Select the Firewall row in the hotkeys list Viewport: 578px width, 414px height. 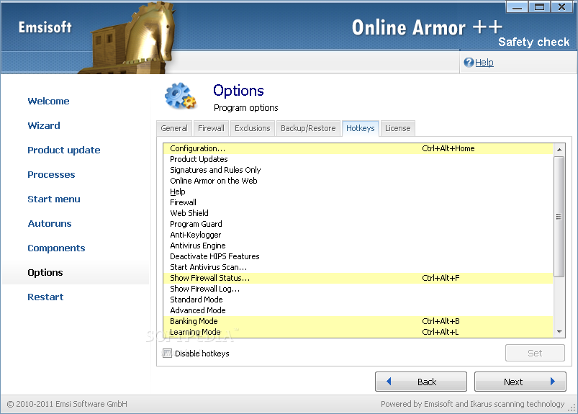[358, 202]
